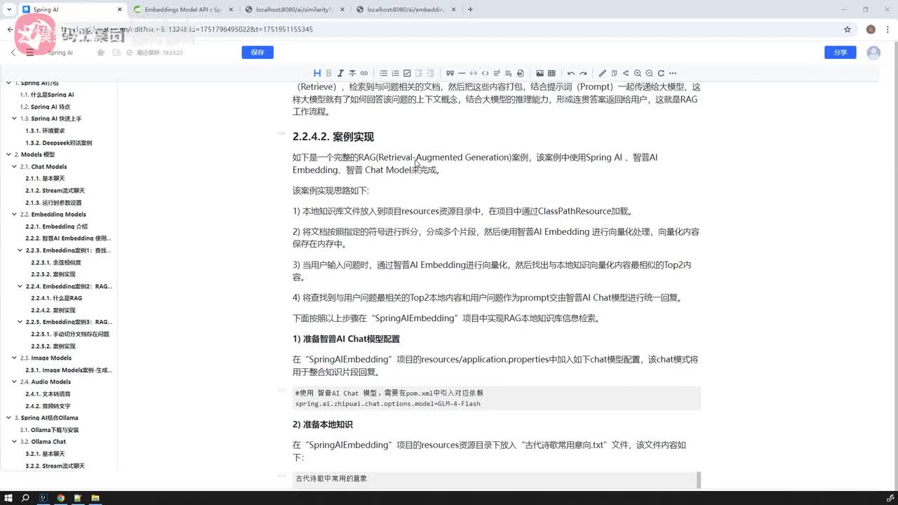898x505 pixels.
Task: Zoom in the editor view
Action: pyautogui.click(x=638, y=73)
